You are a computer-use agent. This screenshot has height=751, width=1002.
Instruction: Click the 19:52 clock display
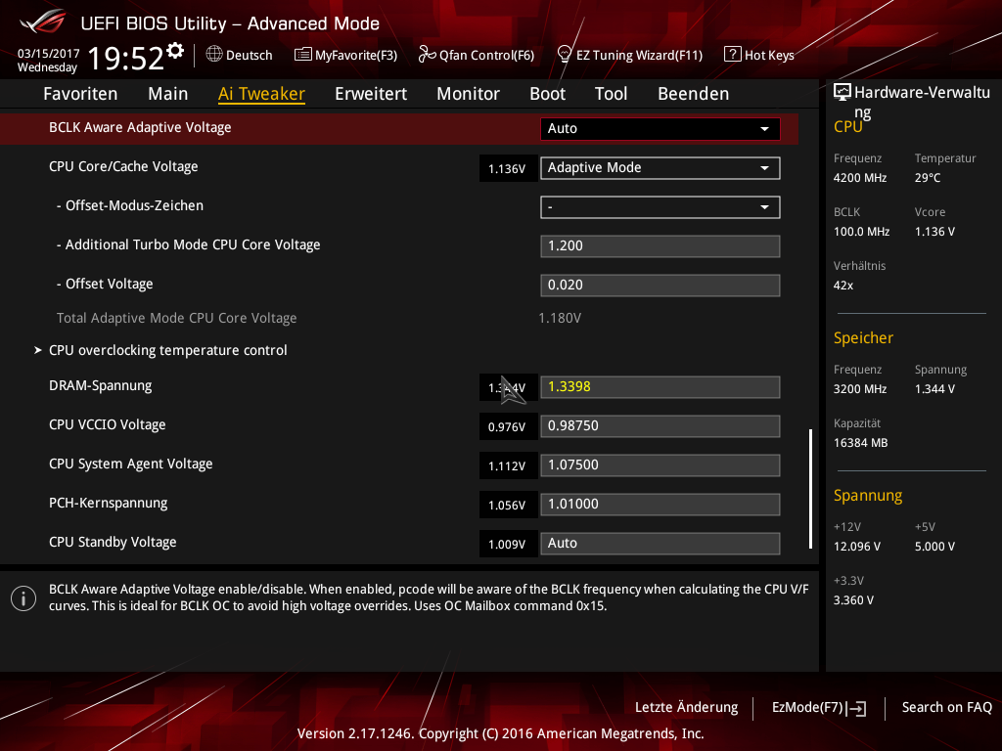point(125,58)
